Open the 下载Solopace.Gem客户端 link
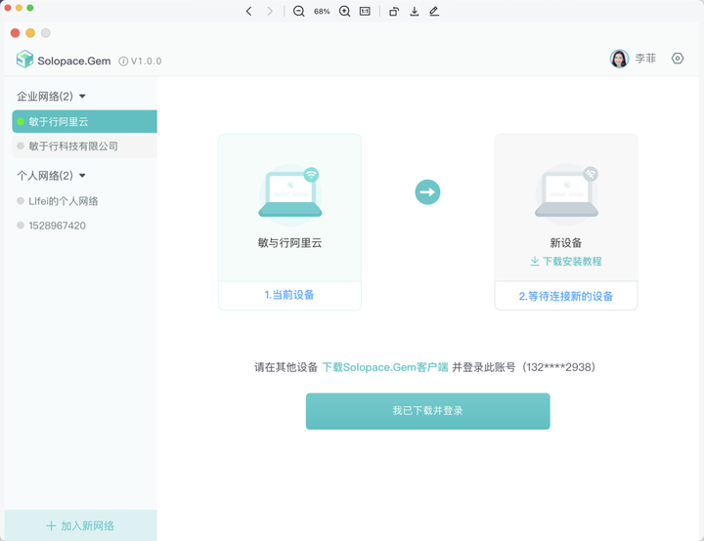 point(384,367)
